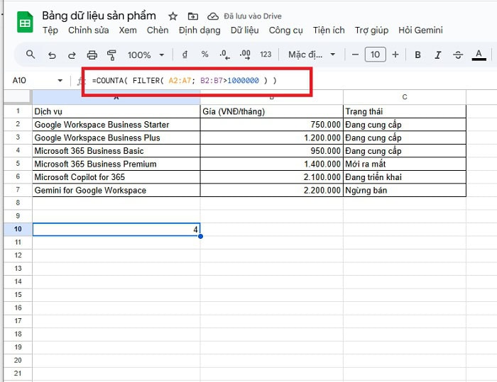Open the Tệp menu
Viewport: 497px width, 382px height.
tap(50, 30)
